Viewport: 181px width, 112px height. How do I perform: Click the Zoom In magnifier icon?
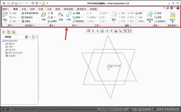tap(93, 31)
